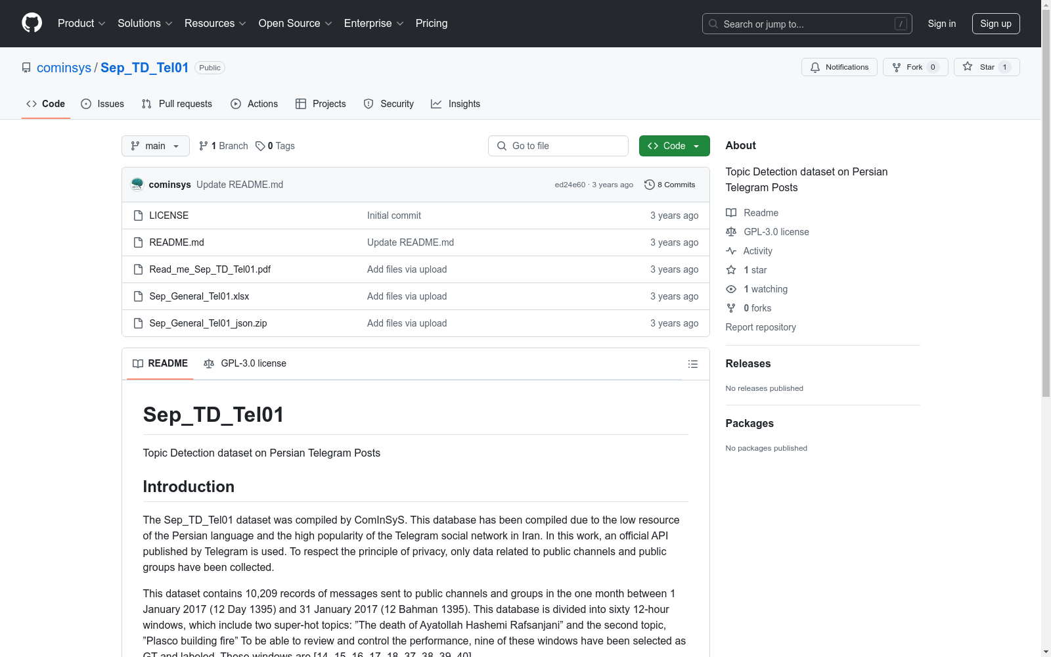Expand the Open Source menu
The width and height of the screenshot is (1051, 657).
point(296,24)
